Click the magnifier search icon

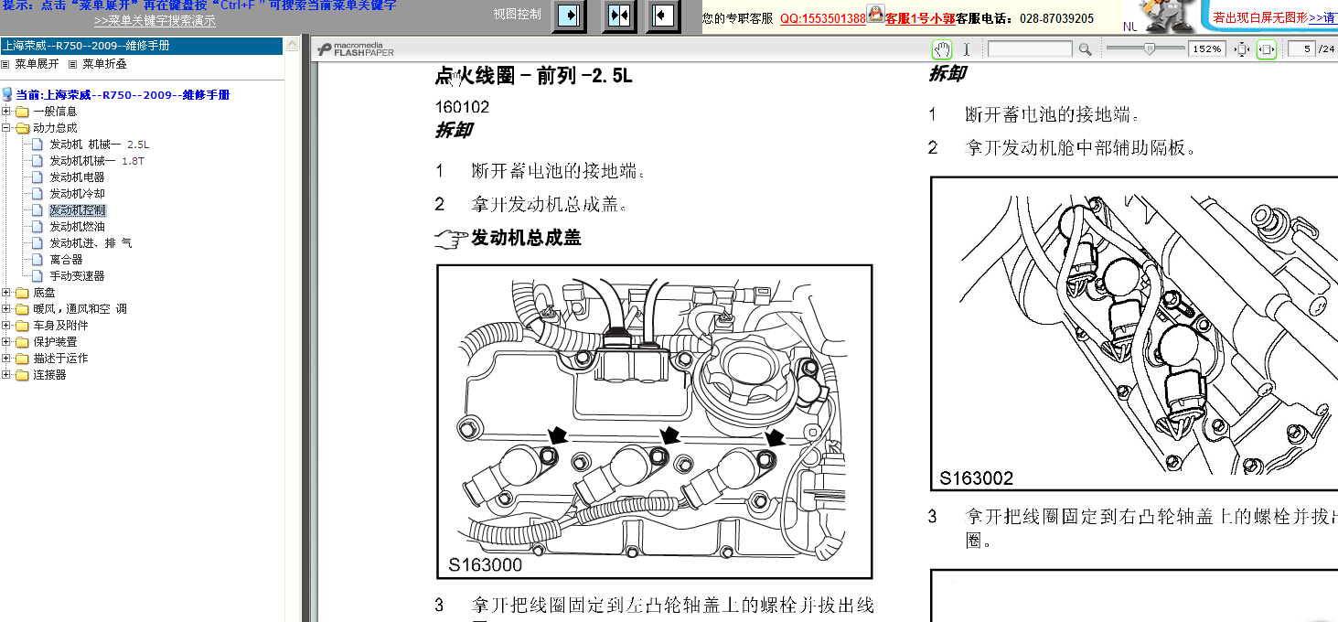pyautogui.click(x=1085, y=49)
